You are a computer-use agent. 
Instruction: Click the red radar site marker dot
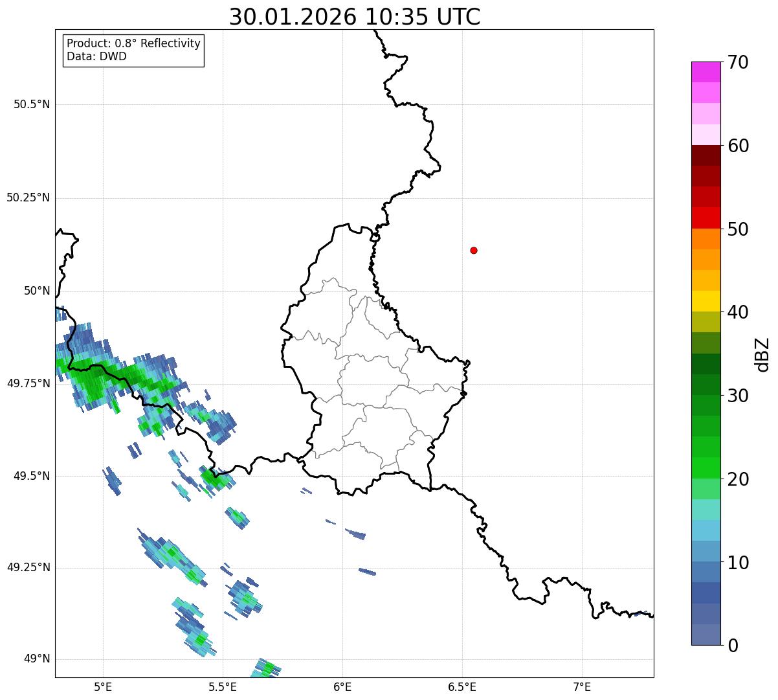point(474,250)
